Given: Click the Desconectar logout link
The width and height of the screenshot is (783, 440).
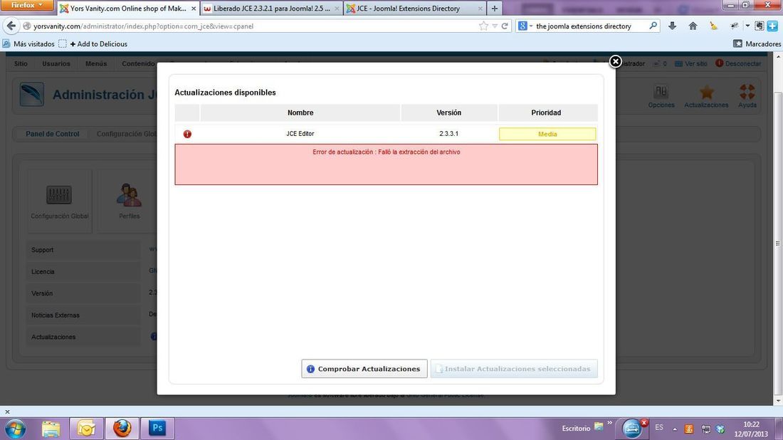Looking at the screenshot, I should point(739,63).
